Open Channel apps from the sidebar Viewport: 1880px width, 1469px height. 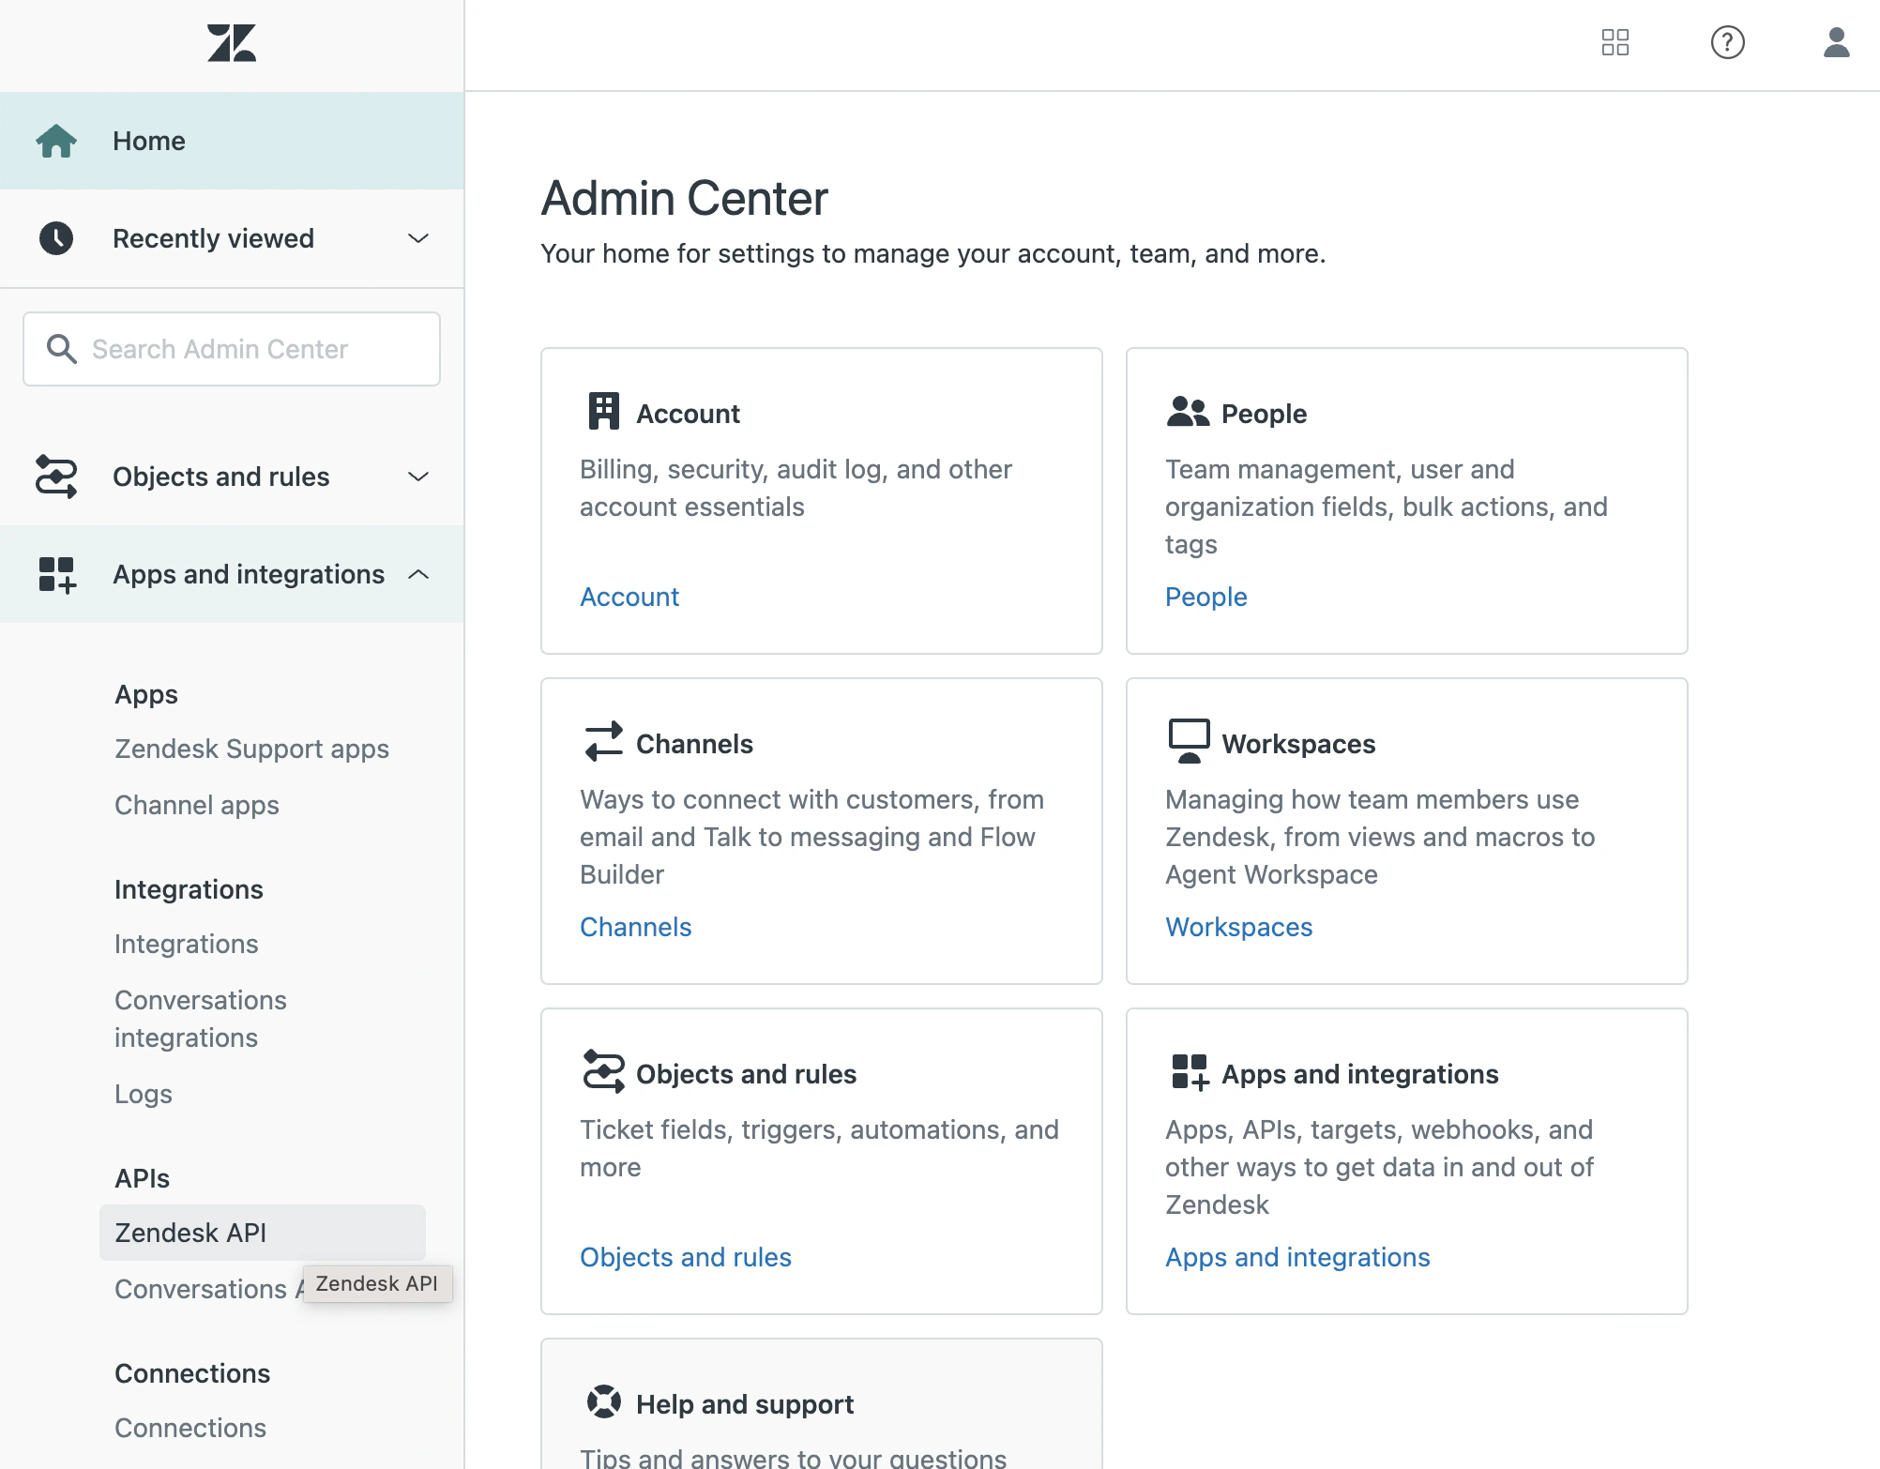pyautogui.click(x=196, y=805)
